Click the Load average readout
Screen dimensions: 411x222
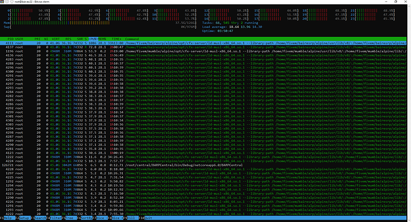[232, 27]
